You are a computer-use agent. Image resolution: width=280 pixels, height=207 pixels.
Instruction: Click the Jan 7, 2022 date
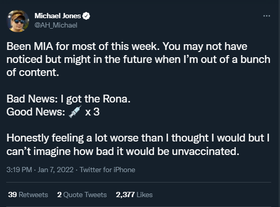point(56,170)
